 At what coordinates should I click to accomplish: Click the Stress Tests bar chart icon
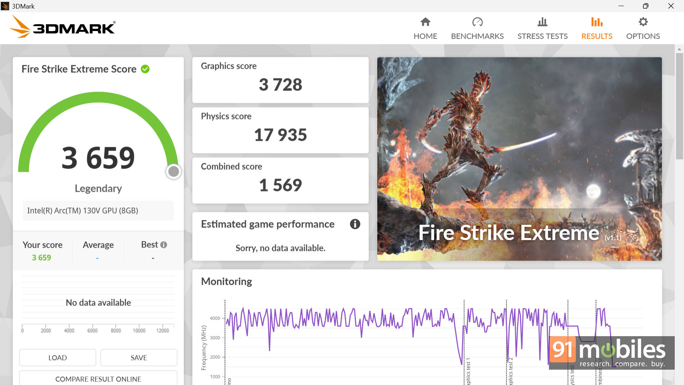[x=542, y=22]
